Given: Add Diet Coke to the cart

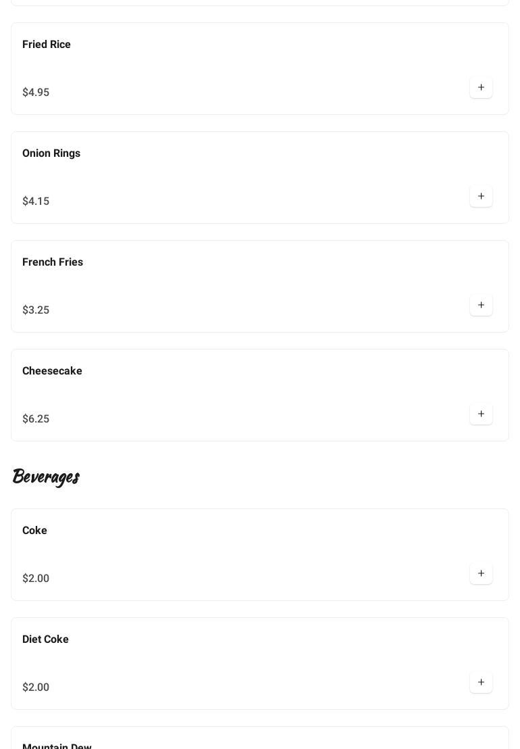Looking at the screenshot, I should 481,683.
